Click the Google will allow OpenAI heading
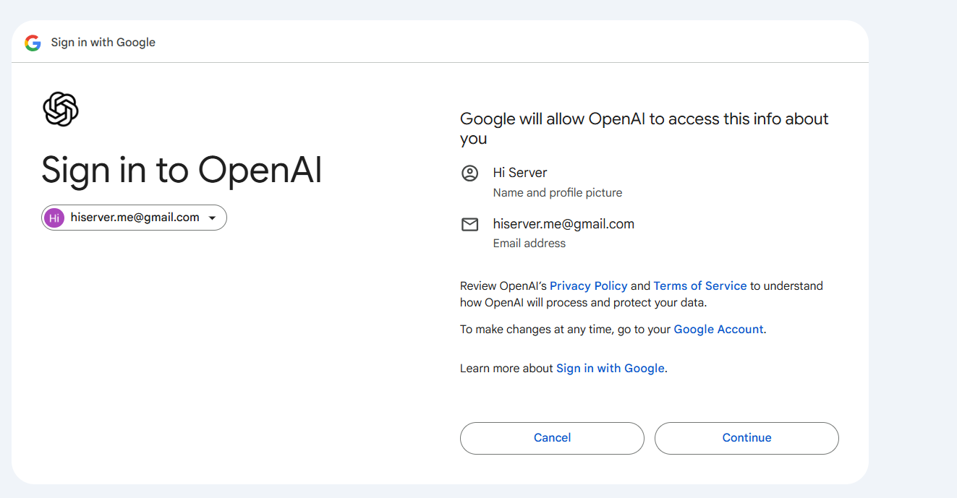Screen dimensions: 957x498 [645, 129]
